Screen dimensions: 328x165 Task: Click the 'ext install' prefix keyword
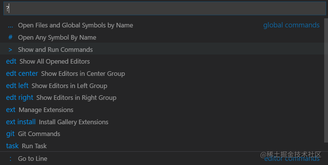click(21, 122)
